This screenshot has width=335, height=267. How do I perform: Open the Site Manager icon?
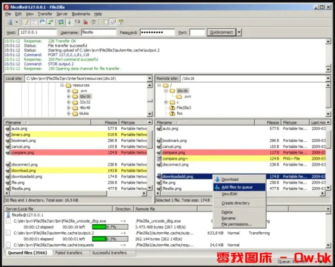point(9,22)
